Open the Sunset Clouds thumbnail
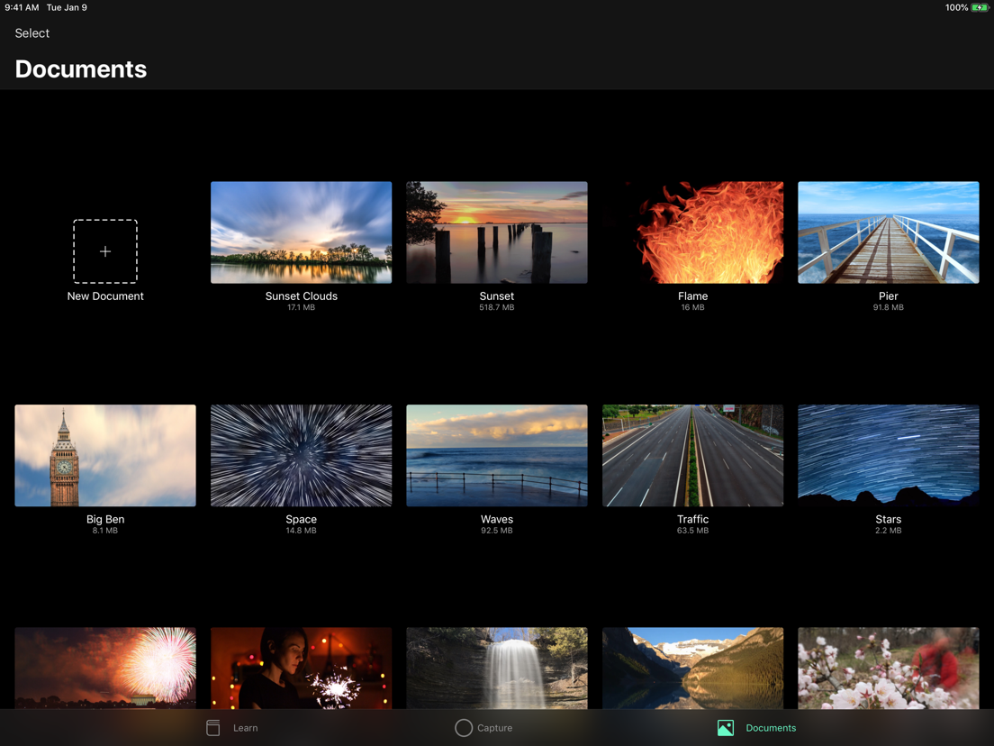 [x=301, y=232]
